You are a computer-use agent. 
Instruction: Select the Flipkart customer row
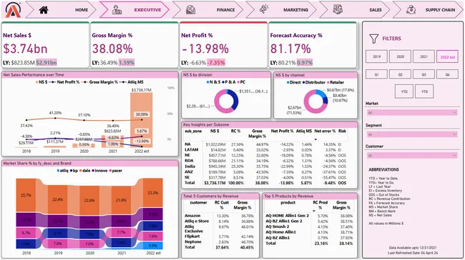[220, 236]
